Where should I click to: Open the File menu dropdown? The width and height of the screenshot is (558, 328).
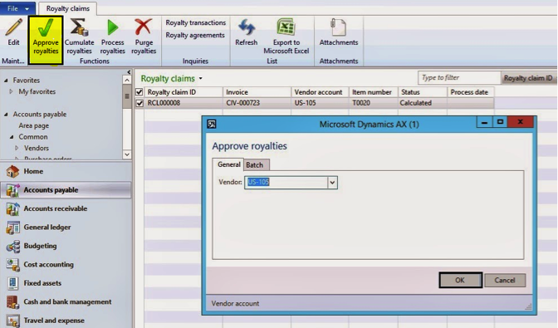tap(17, 8)
